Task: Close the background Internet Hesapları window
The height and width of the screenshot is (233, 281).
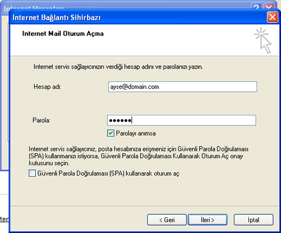Action: 269,7
